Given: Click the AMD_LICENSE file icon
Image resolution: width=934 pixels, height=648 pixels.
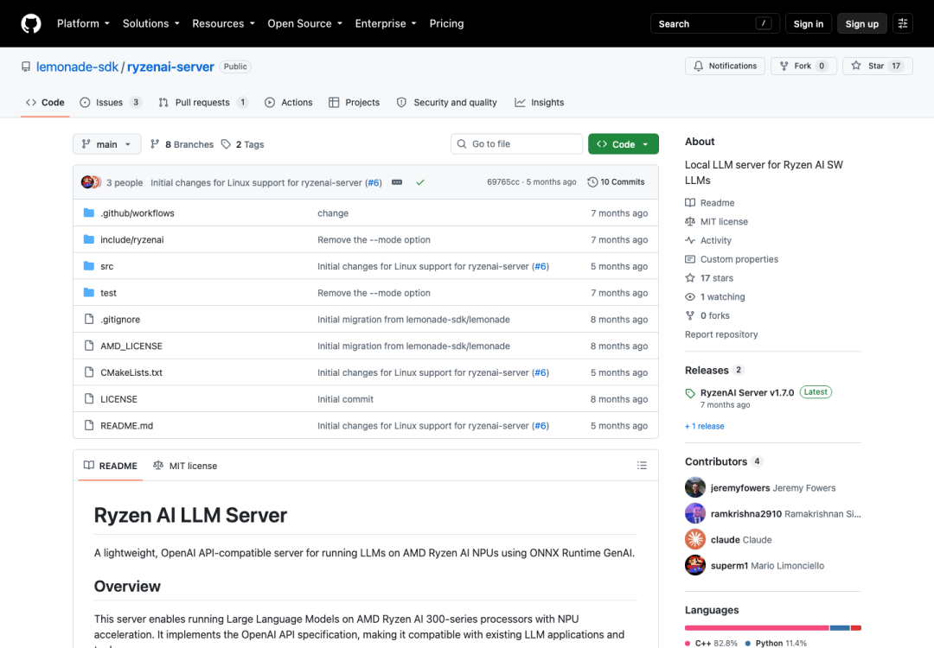Looking at the screenshot, I should pyautogui.click(x=89, y=346).
